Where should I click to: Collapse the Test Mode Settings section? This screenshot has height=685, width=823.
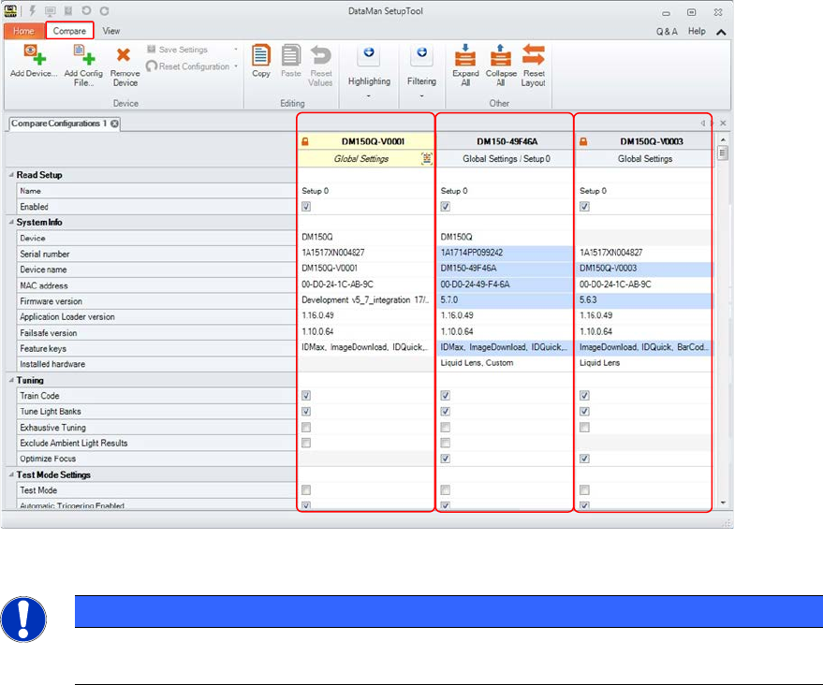point(11,474)
